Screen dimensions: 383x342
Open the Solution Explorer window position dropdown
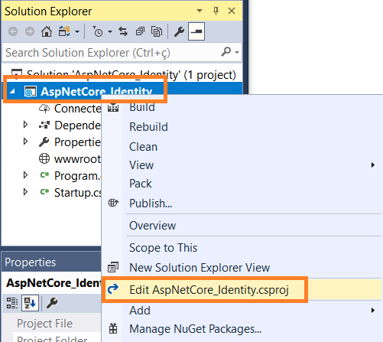point(200,11)
